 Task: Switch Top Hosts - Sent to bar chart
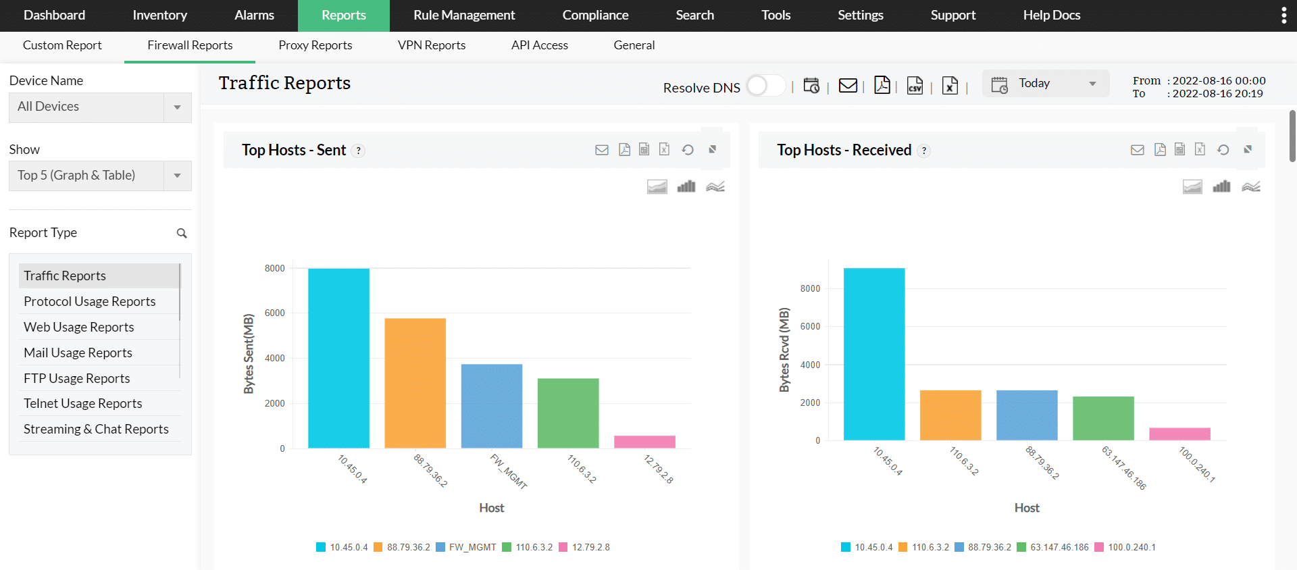pos(686,186)
